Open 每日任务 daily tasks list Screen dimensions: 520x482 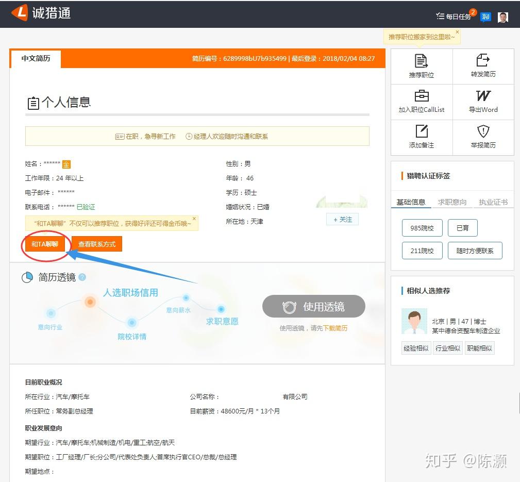pyautogui.click(x=454, y=16)
